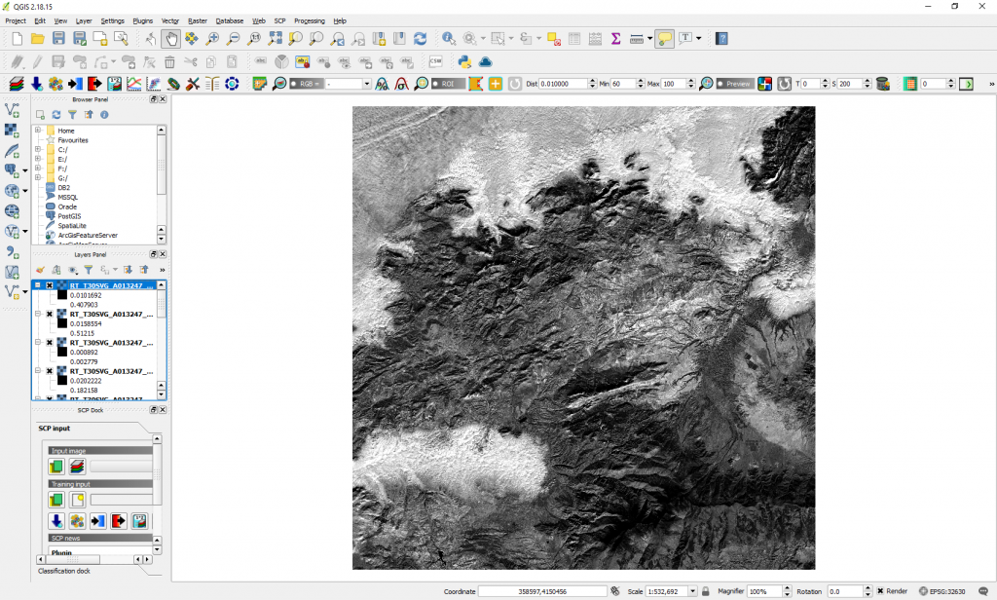The image size is (997, 600).
Task: Toggle visibility of the second RT_T30SVG layer
Action: tap(49, 315)
